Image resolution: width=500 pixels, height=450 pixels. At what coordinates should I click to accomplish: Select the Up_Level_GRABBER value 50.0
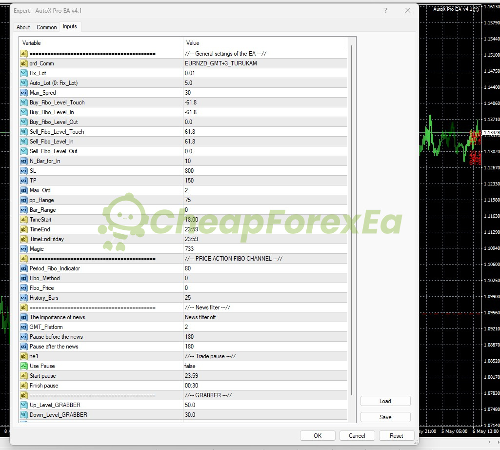[x=265, y=405]
